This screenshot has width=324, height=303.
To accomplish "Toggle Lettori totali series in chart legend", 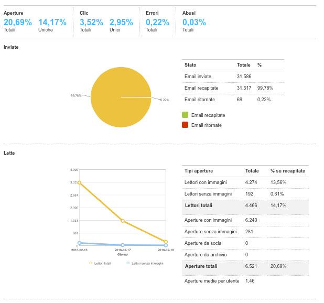I will (101, 263).
